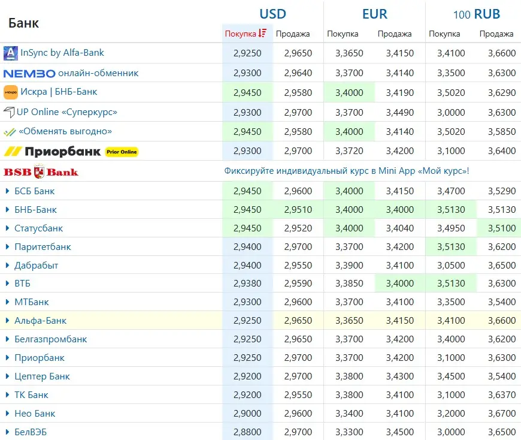Viewport: 521px width, 440px height.
Task: Open the Паритетбанк link
Action: (x=43, y=247)
